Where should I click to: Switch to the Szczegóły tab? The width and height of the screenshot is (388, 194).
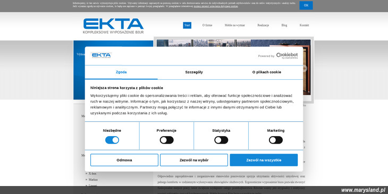click(x=194, y=72)
